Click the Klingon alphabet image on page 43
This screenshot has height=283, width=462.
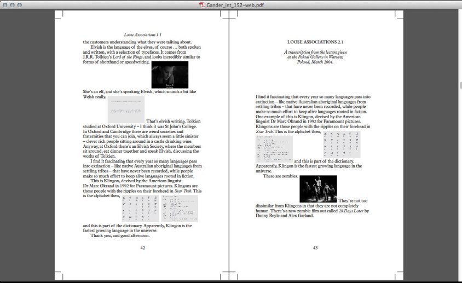pos(342,145)
